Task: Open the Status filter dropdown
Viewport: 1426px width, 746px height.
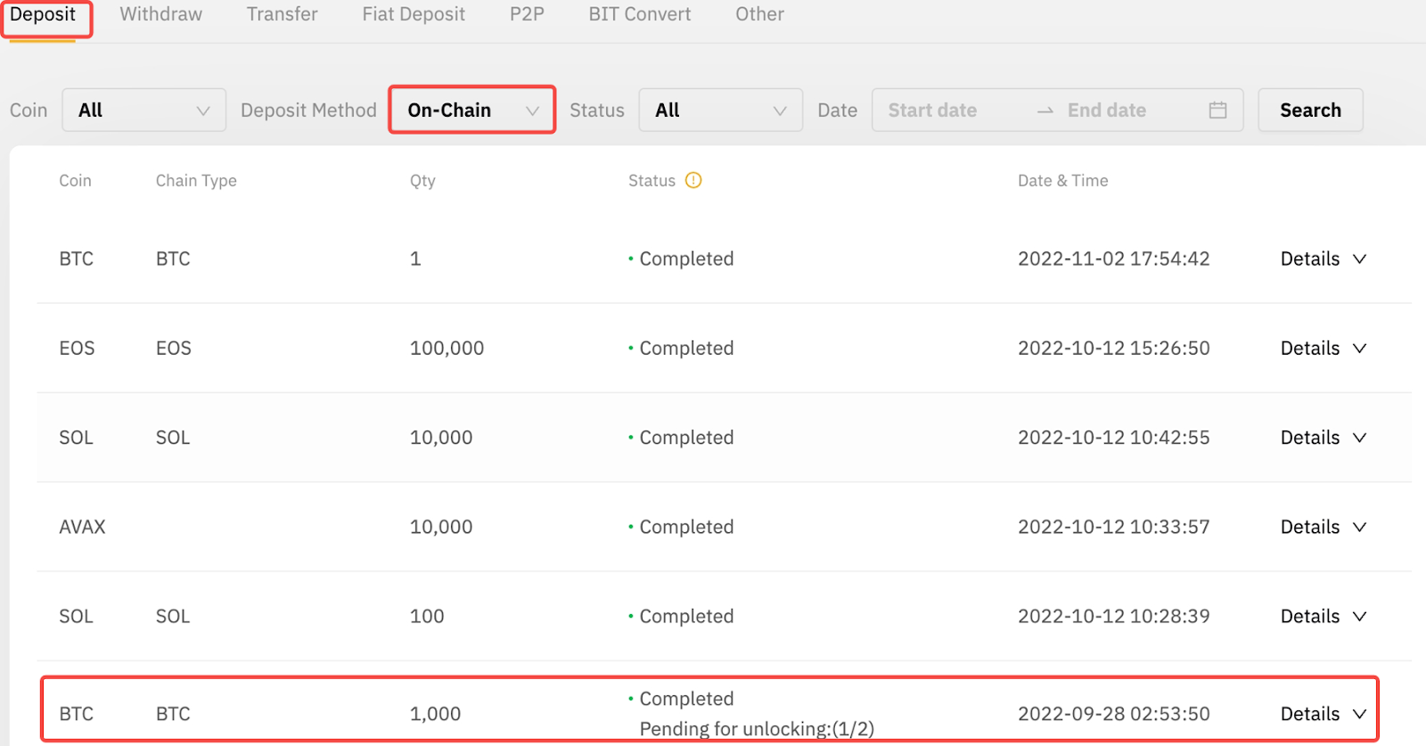Action: (720, 110)
